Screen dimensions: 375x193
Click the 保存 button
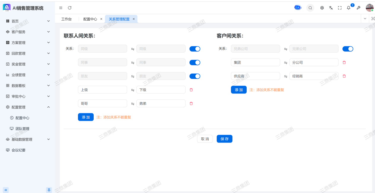[x=224, y=139]
